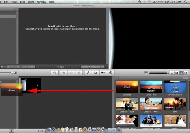Click the "0s total" duration text
This screenshot has width=190, height=133.
tap(61, 67)
